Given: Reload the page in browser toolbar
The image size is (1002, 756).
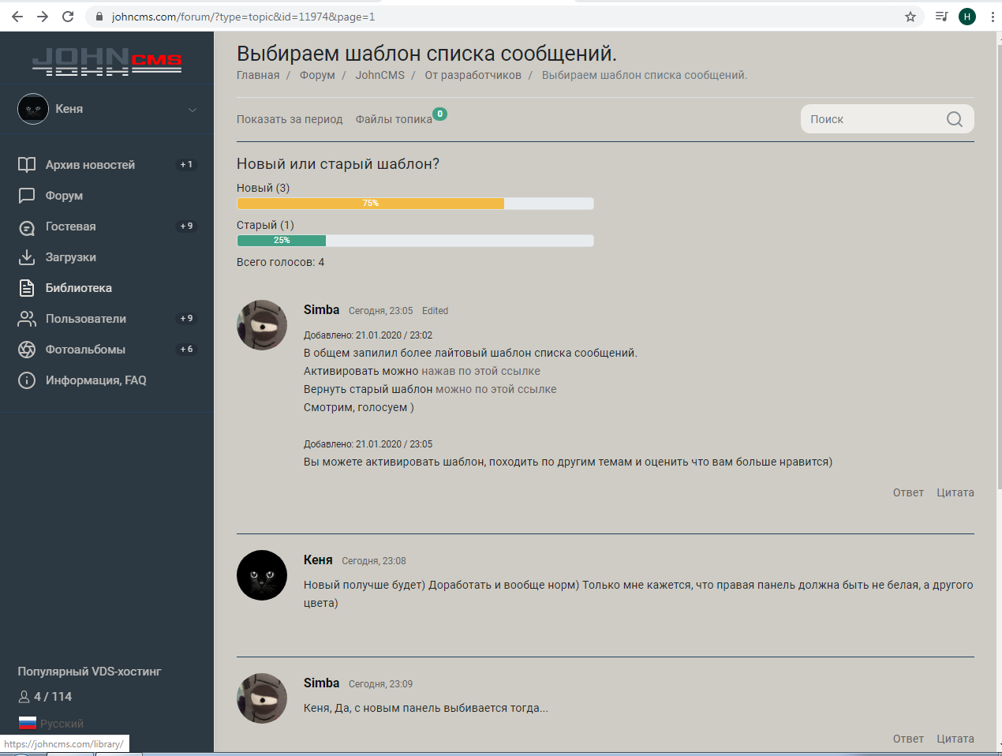Looking at the screenshot, I should pyautogui.click(x=68, y=17).
